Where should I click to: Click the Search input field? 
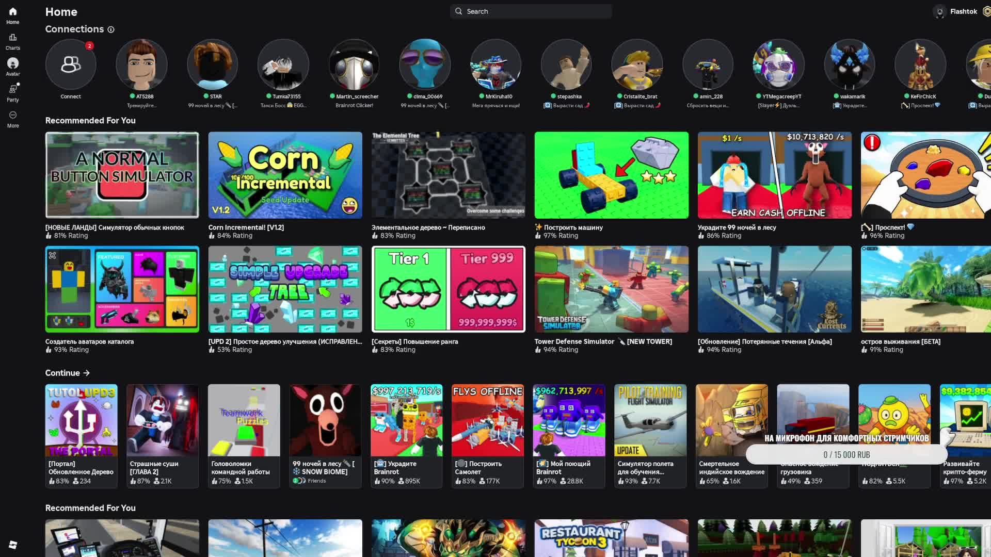pyautogui.click(x=531, y=11)
